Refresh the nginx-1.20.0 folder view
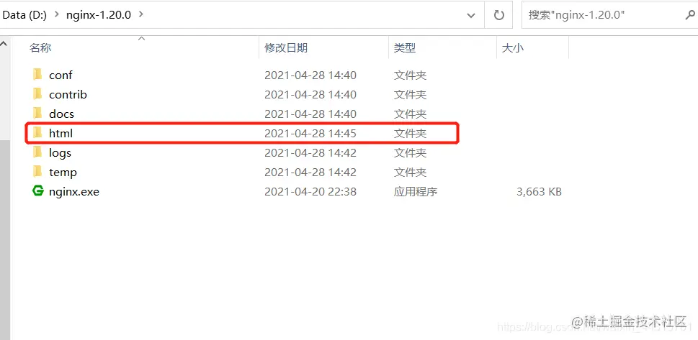698x340 pixels. pyautogui.click(x=499, y=15)
